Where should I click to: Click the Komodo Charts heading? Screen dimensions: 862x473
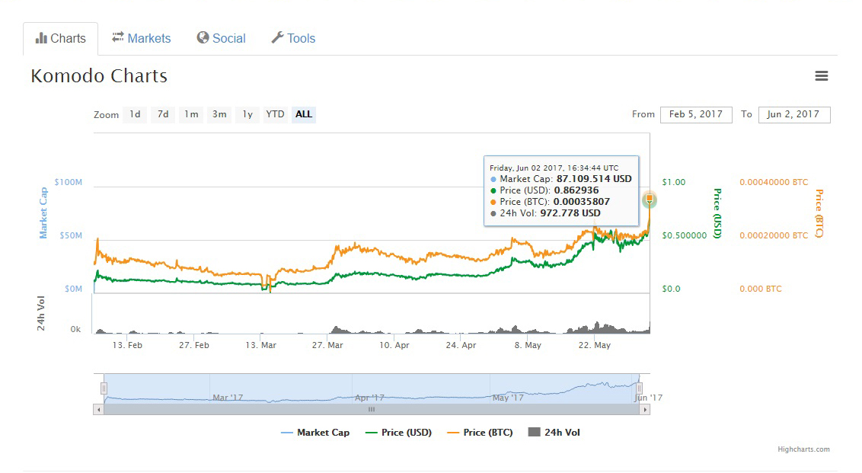99,76
